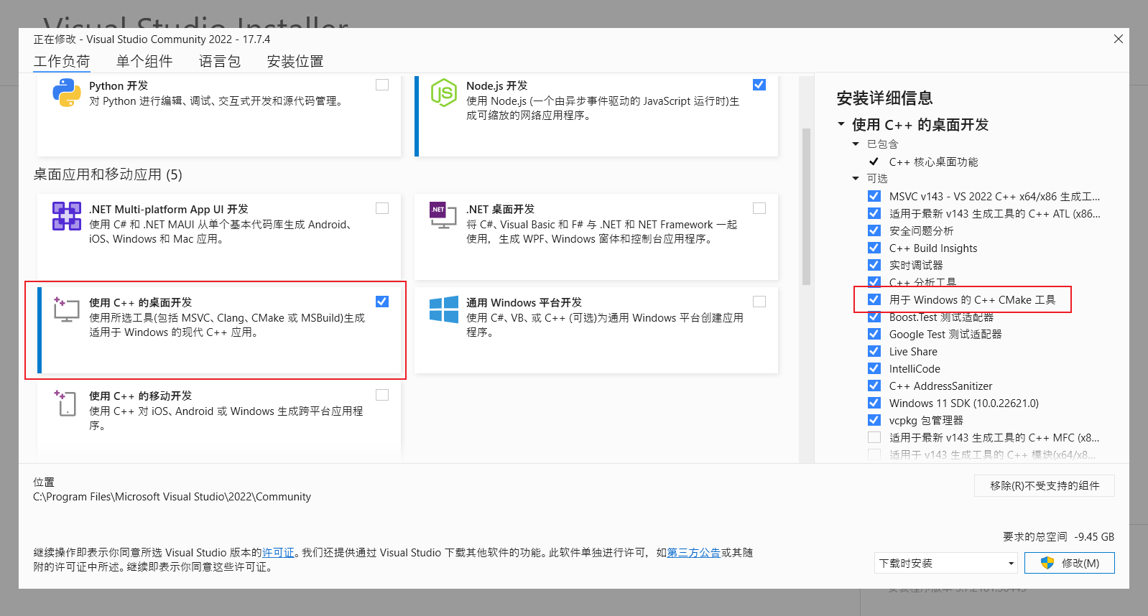
Task: Check the .NET Multi-platform App UI 开发 checkbox
Action: point(382,208)
